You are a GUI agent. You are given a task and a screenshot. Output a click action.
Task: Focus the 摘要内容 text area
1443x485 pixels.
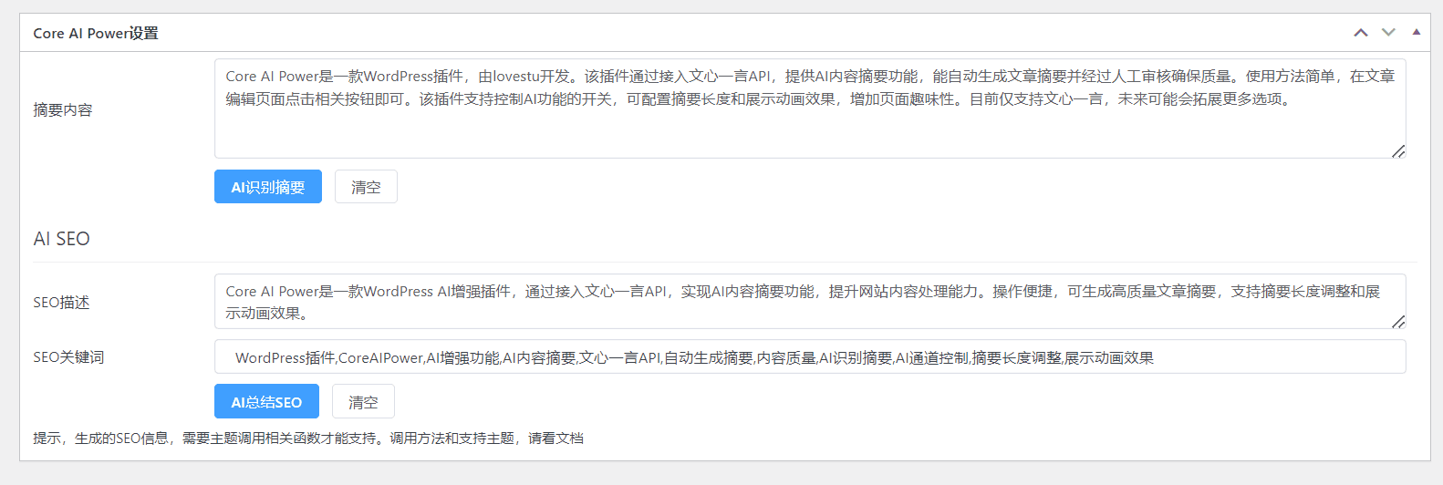point(810,108)
